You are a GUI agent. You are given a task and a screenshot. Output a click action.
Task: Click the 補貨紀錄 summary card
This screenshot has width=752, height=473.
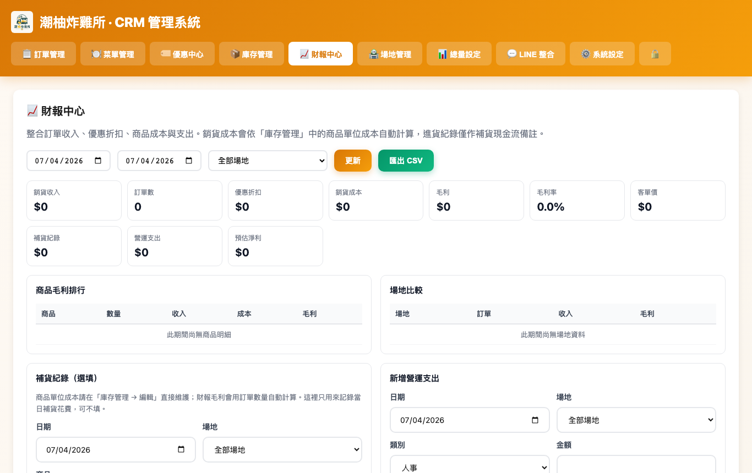tap(74, 246)
